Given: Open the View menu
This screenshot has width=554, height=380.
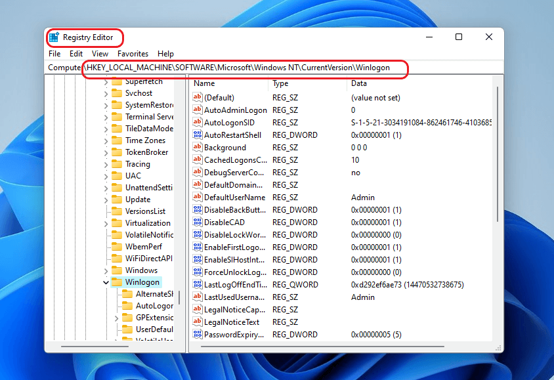Looking at the screenshot, I should tap(100, 53).
